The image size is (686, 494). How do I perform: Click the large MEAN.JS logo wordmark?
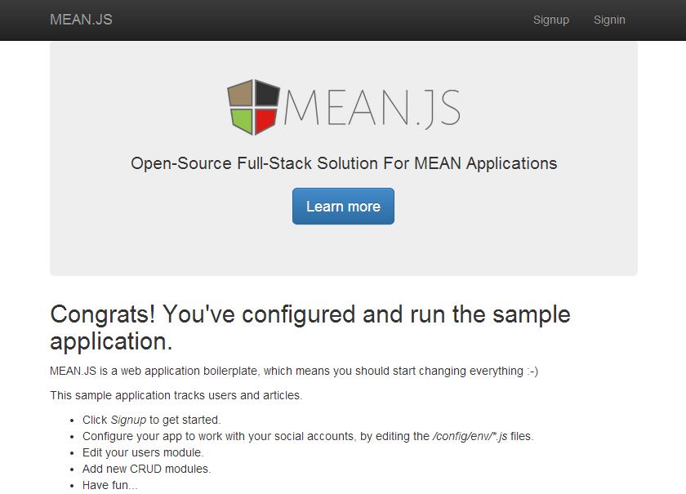[x=372, y=108]
